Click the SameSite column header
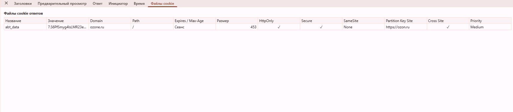The image size is (513, 112). [x=363, y=21]
